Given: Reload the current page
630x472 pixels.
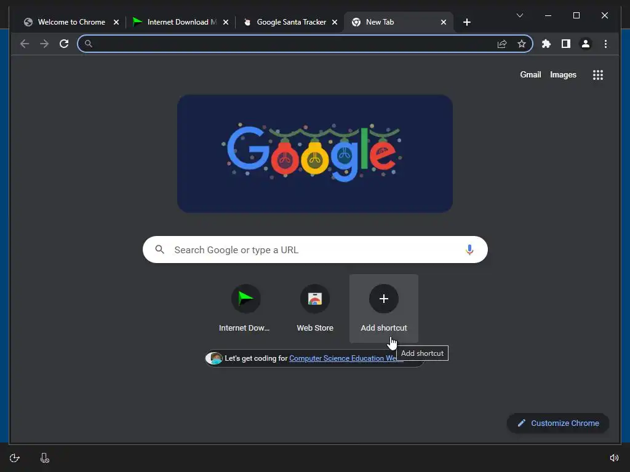Looking at the screenshot, I should [x=64, y=44].
